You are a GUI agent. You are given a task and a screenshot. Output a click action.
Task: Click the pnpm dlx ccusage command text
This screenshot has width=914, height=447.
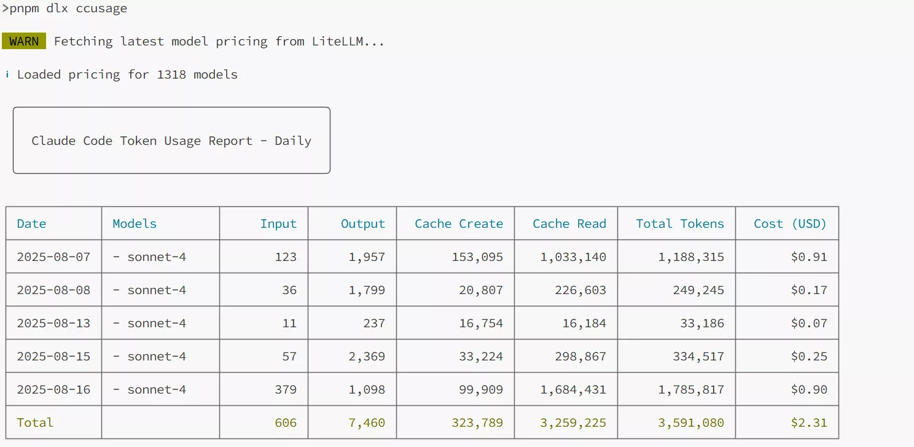pyautogui.click(x=68, y=8)
